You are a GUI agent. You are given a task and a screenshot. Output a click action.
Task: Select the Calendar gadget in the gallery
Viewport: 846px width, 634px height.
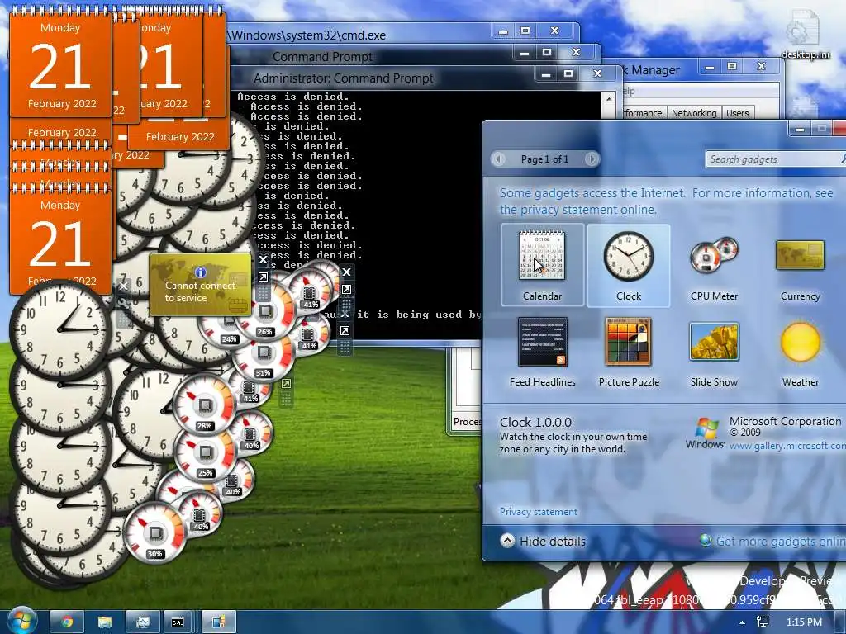(542, 265)
